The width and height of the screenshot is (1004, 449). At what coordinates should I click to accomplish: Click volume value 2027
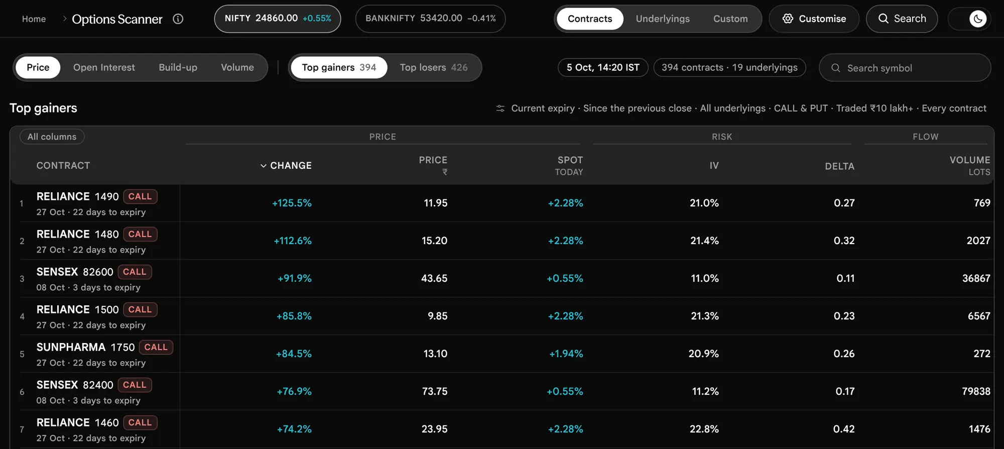click(x=978, y=241)
